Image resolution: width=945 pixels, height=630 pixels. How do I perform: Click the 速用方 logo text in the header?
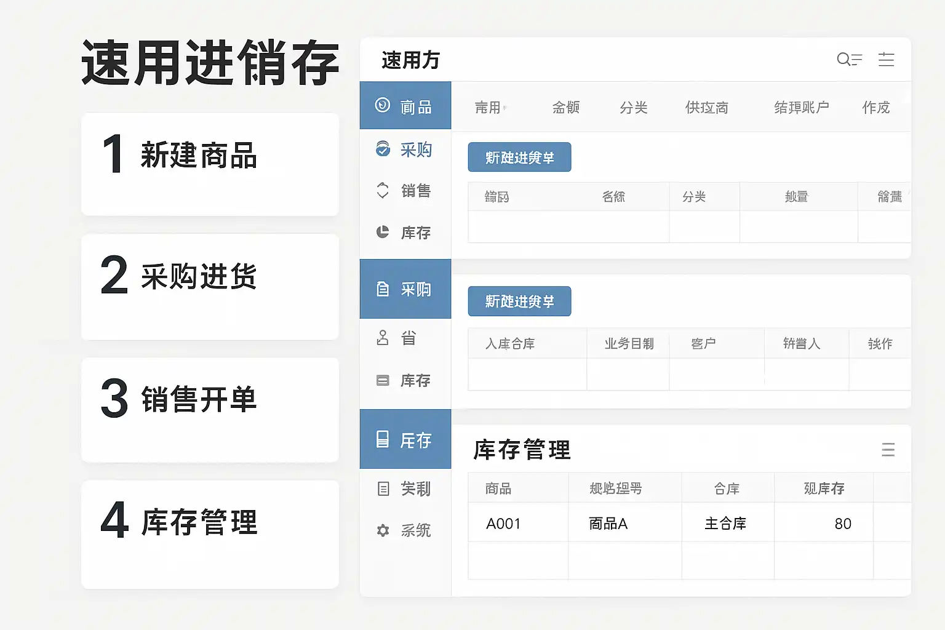[x=411, y=60]
